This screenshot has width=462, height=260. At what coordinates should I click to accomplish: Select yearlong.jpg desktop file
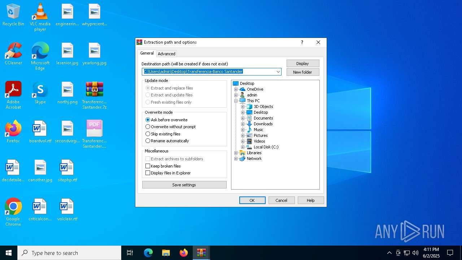coord(94,54)
